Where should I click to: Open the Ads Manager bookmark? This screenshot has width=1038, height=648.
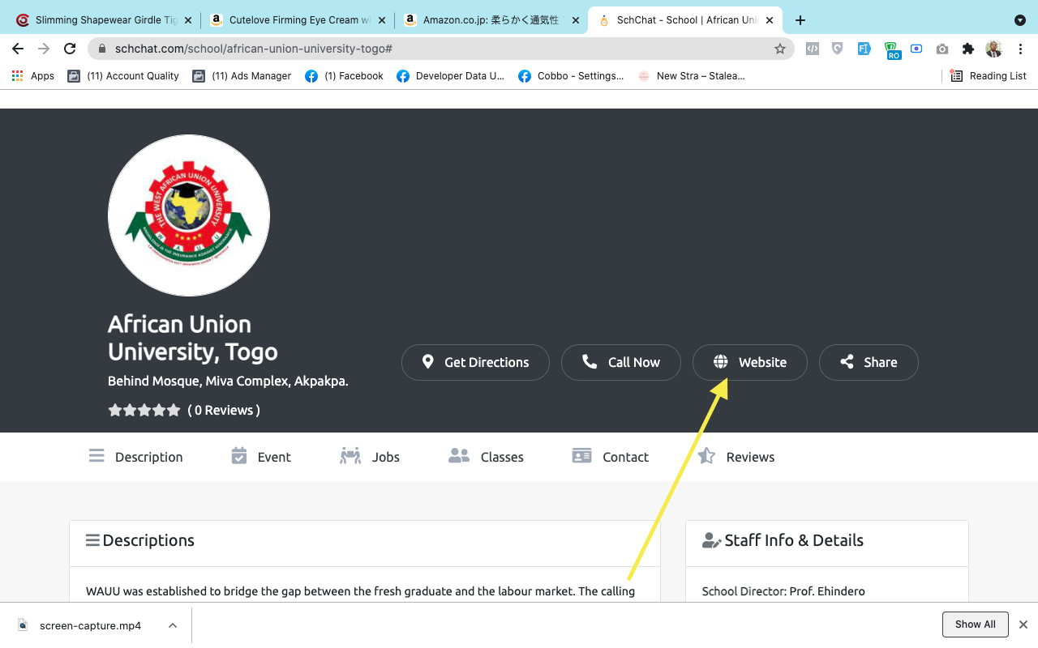(x=242, y=76)
